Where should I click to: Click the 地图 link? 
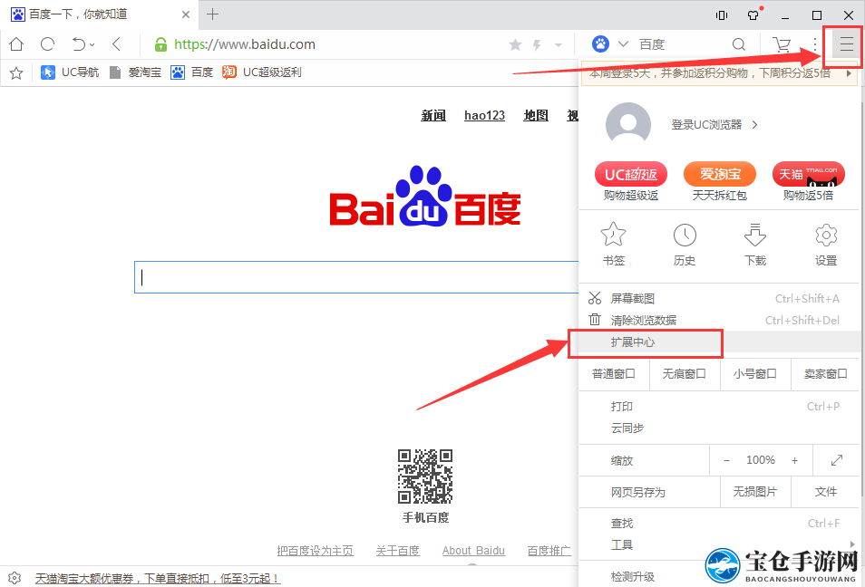coord(536,115)
